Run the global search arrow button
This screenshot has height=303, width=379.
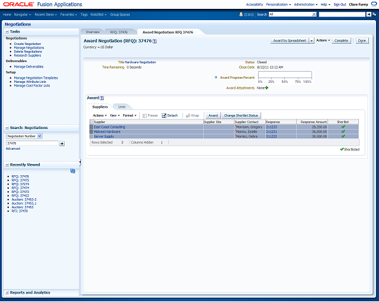pos(368,14)
